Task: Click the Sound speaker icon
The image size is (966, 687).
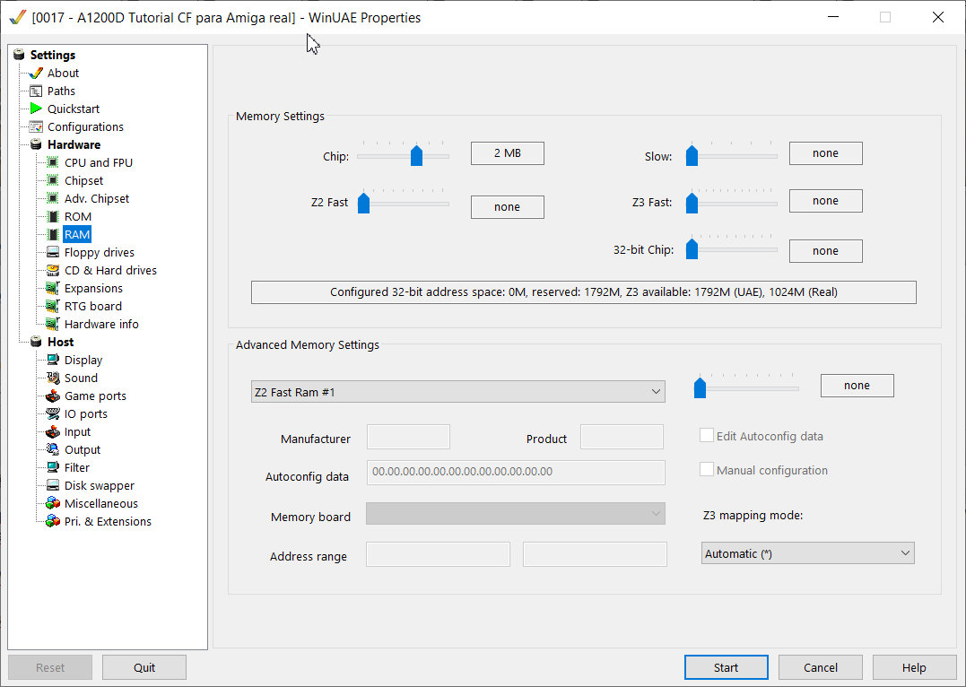Action: click(53, 378)
